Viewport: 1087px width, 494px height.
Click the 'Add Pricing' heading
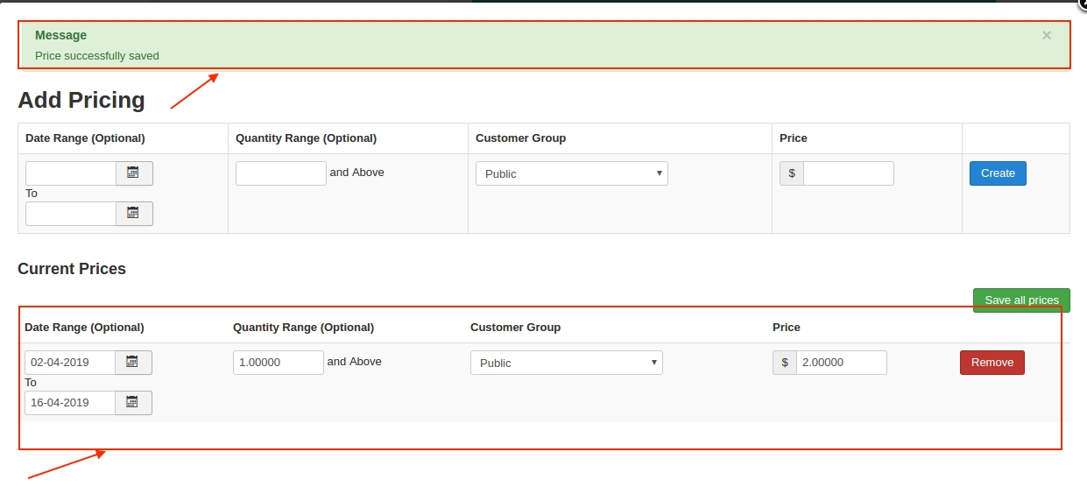tap(81, 100)
